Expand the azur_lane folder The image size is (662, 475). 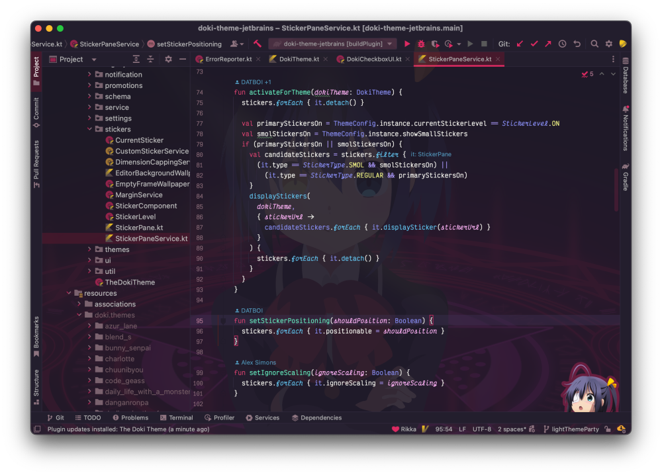[89, 325]
